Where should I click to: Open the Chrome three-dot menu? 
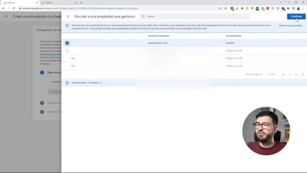coord(303,8)
